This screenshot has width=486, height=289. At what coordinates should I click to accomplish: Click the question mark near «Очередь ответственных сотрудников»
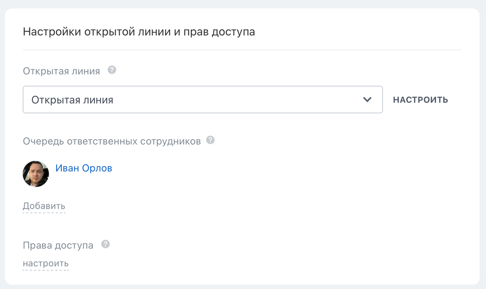(x=210, y=140)
